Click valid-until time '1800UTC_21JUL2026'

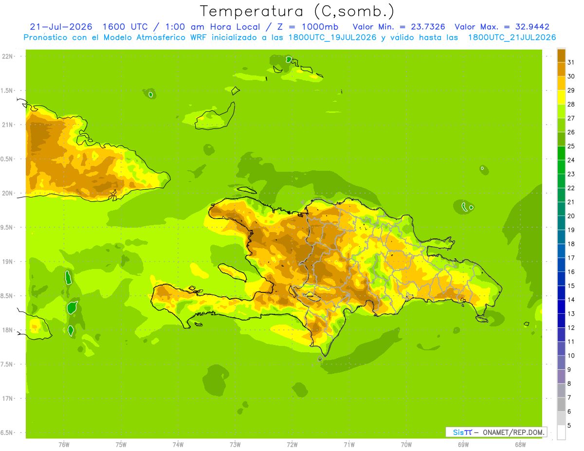[x=512, y=37]
